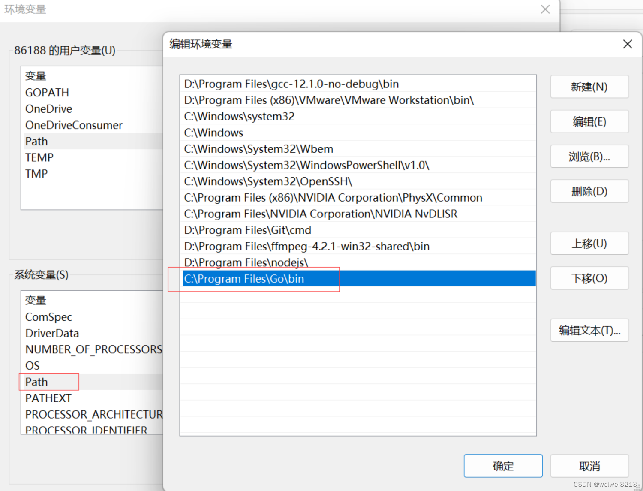Close the 编辑环境变量 dialog
Image resolution: width=643 pixels, height=491 pixels.
(628, 44)
